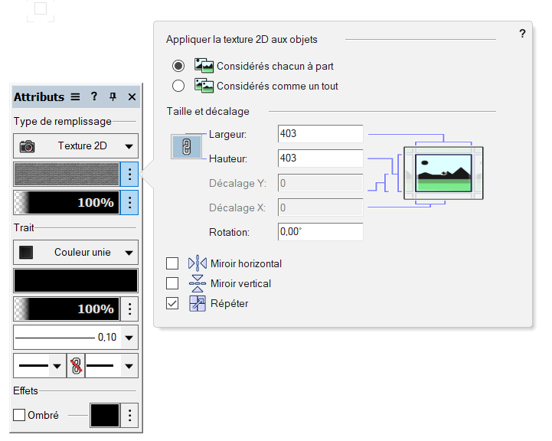Click the black stroke color swatch
Viewport: 552px width, 441px height.
[x=76, y=280]
